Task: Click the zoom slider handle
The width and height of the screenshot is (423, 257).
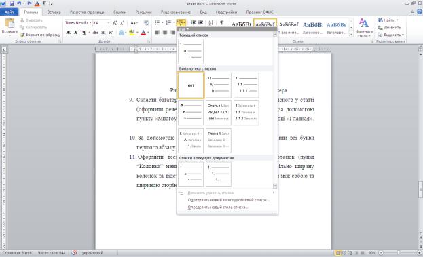Action: [398, 253]
